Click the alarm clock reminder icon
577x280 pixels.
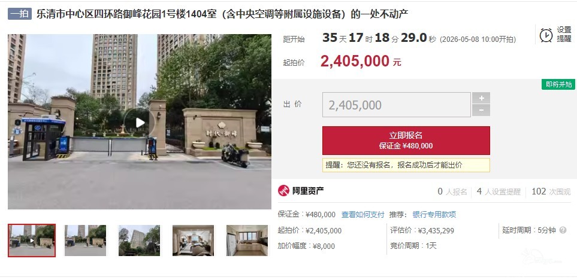pyautogui.click(x=546, y=35)
